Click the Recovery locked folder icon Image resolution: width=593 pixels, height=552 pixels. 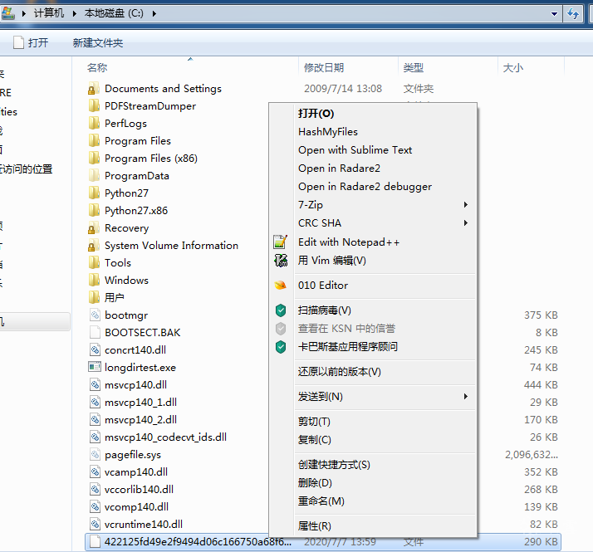[x=94, y=228]
